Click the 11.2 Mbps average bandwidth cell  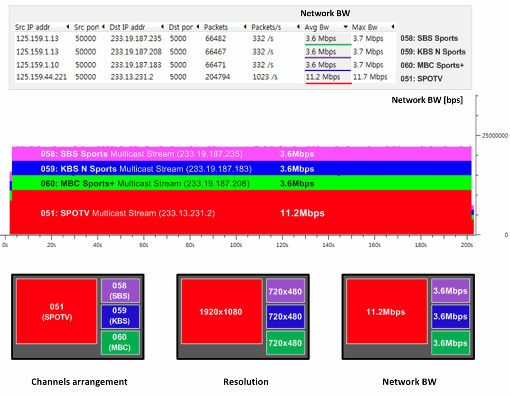pyautogui.click(x=327, y=77)
